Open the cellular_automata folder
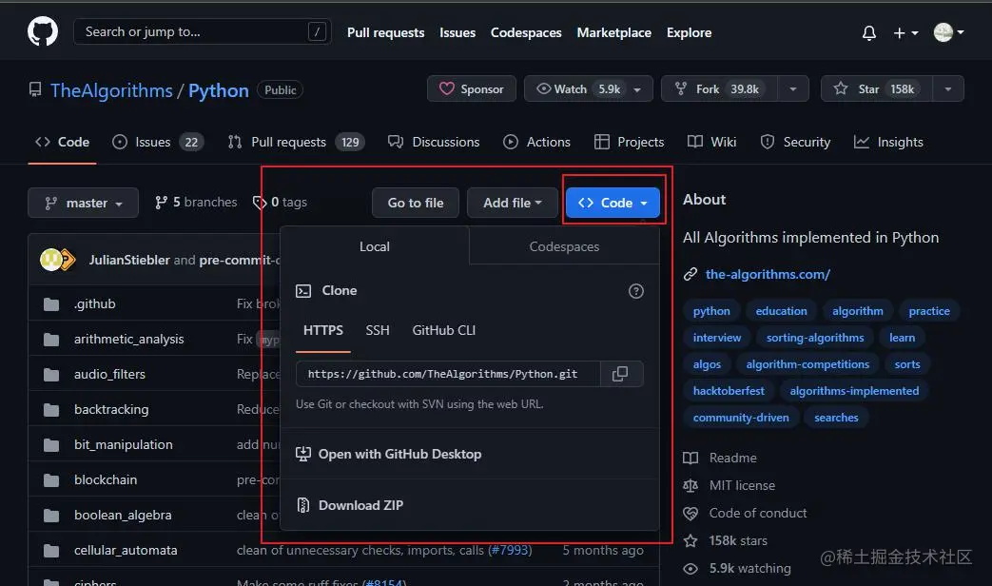The width and height of the screenshot is (992, 586). (126, 550)
